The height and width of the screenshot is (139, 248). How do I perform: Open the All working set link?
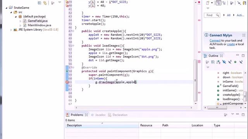(229, 15)
